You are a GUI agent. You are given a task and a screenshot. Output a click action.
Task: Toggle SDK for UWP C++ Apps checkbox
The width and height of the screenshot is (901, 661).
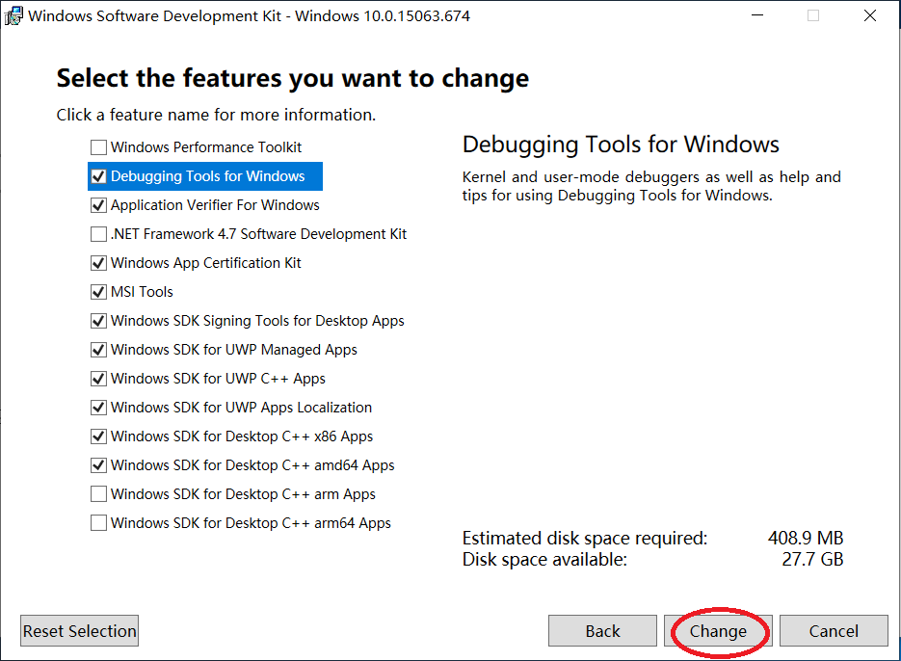99,379
